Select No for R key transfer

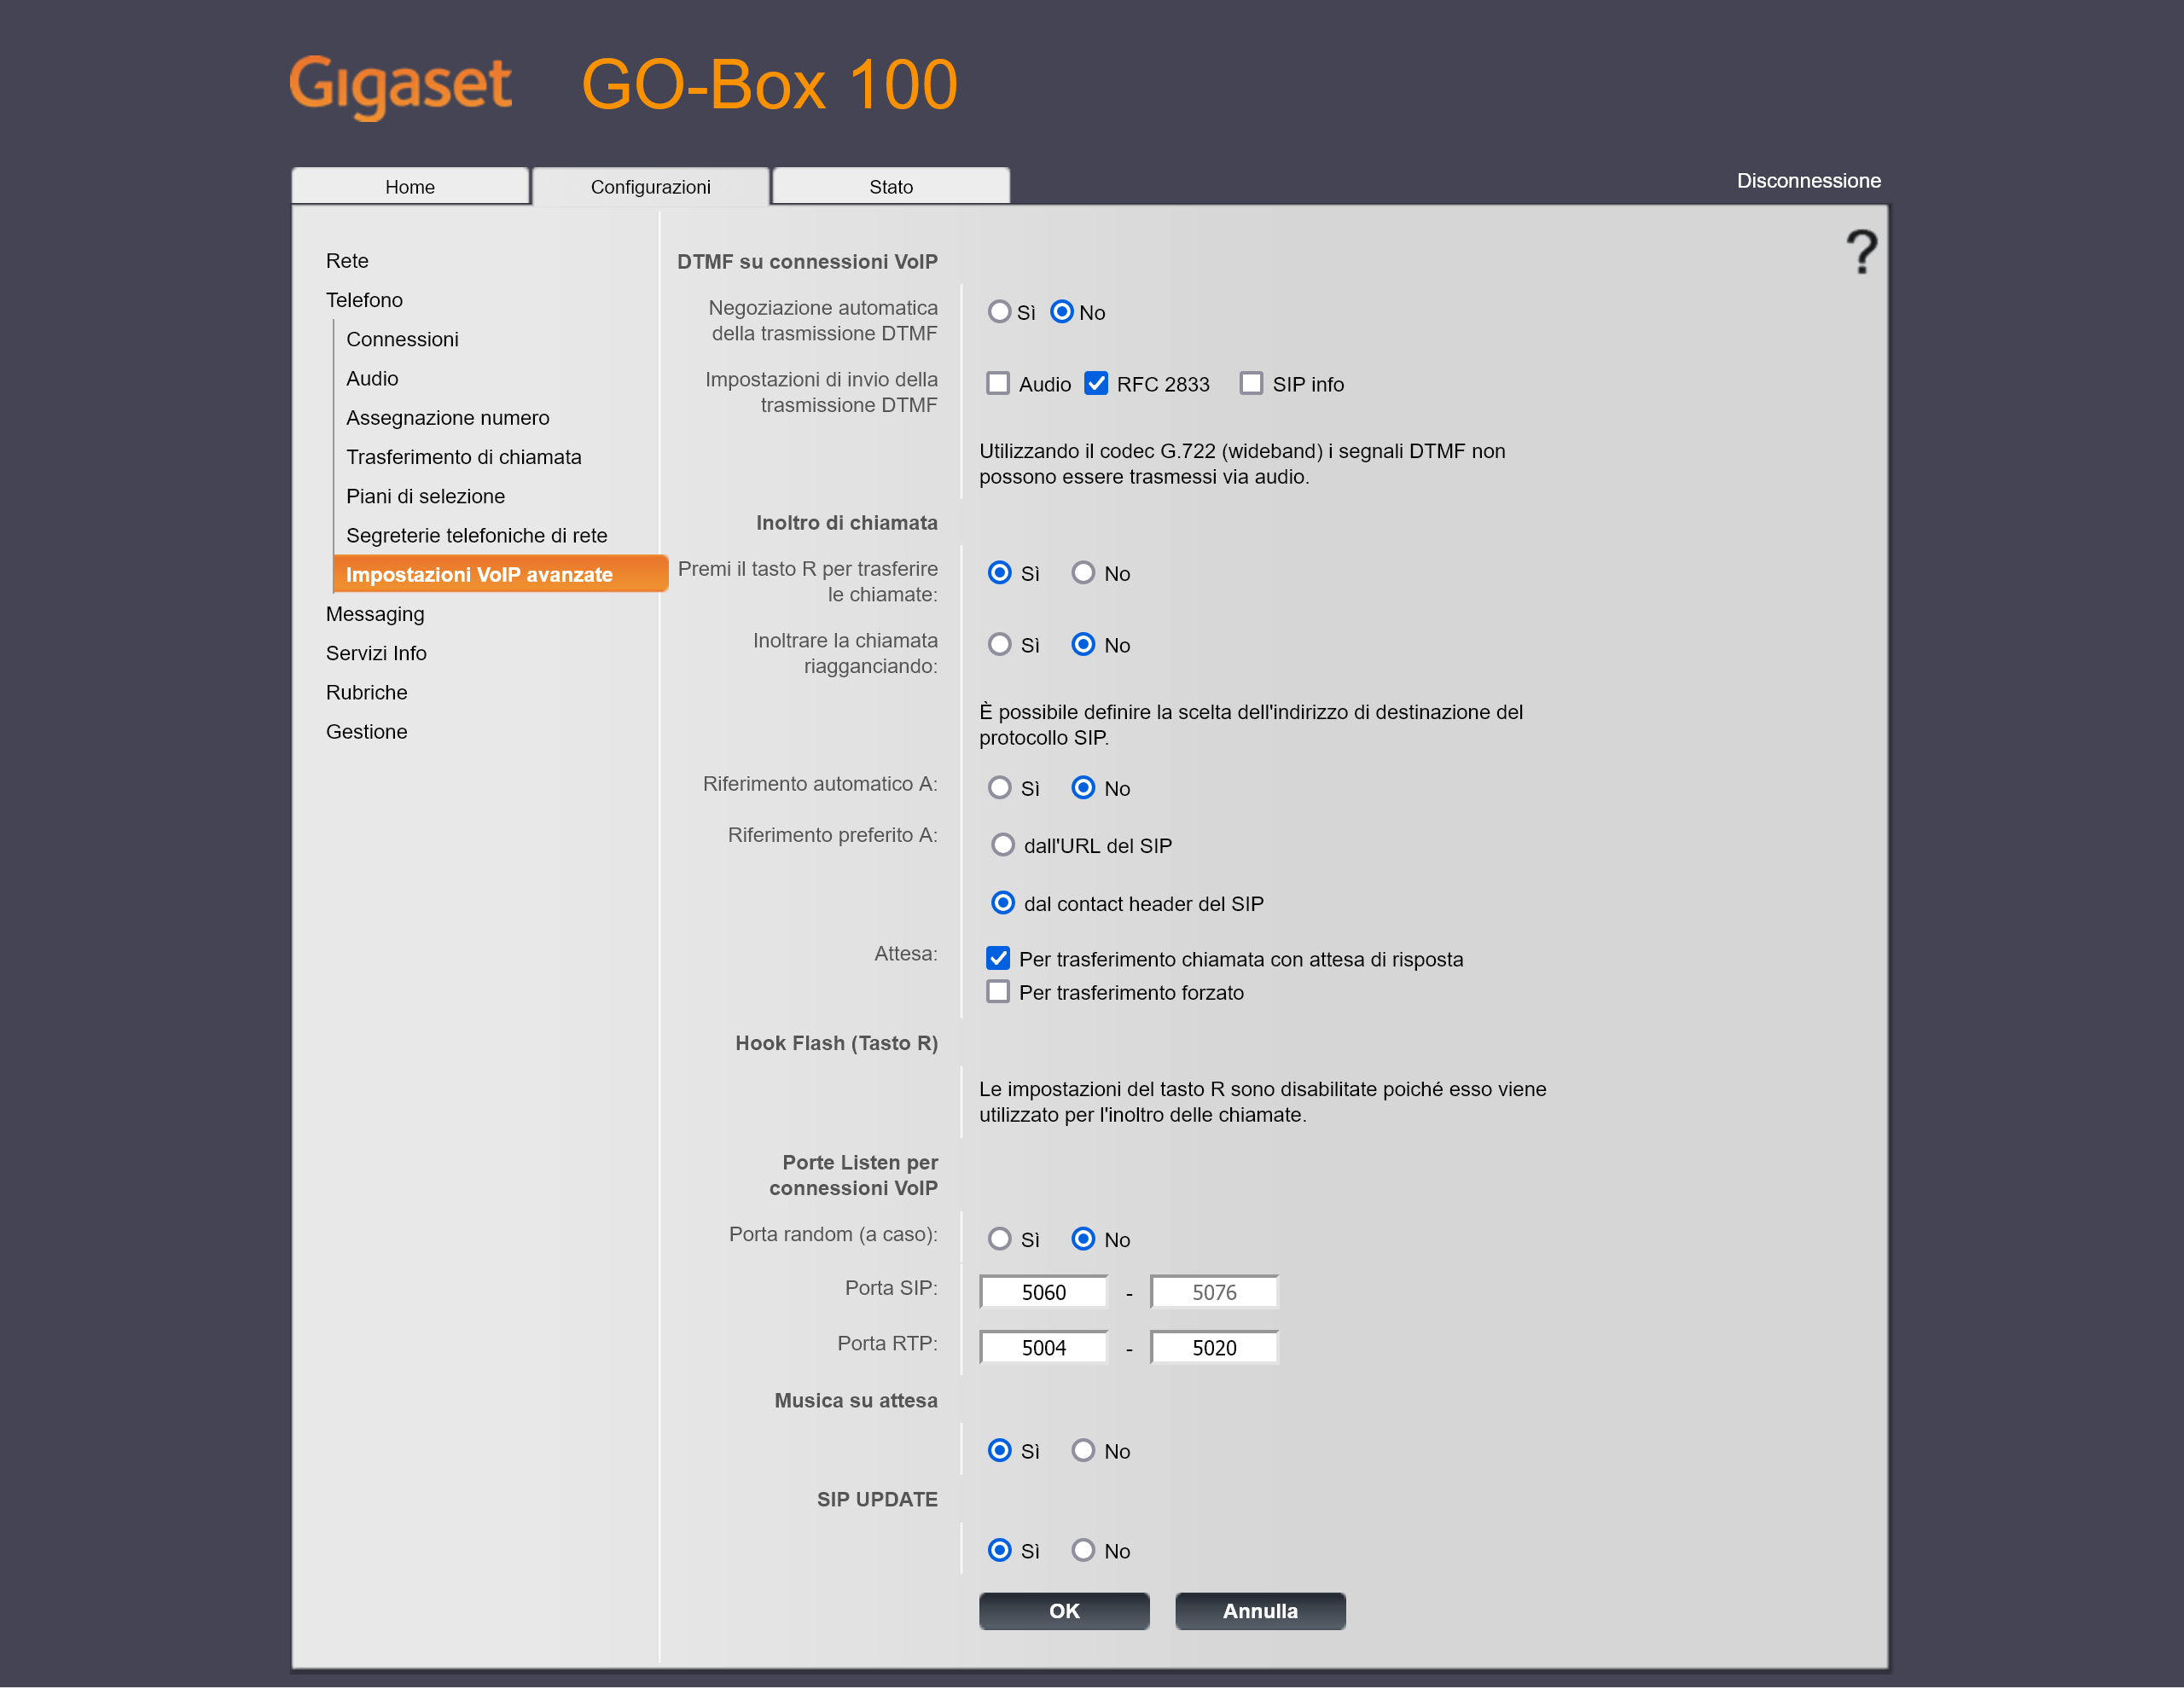coord(1083,573)
